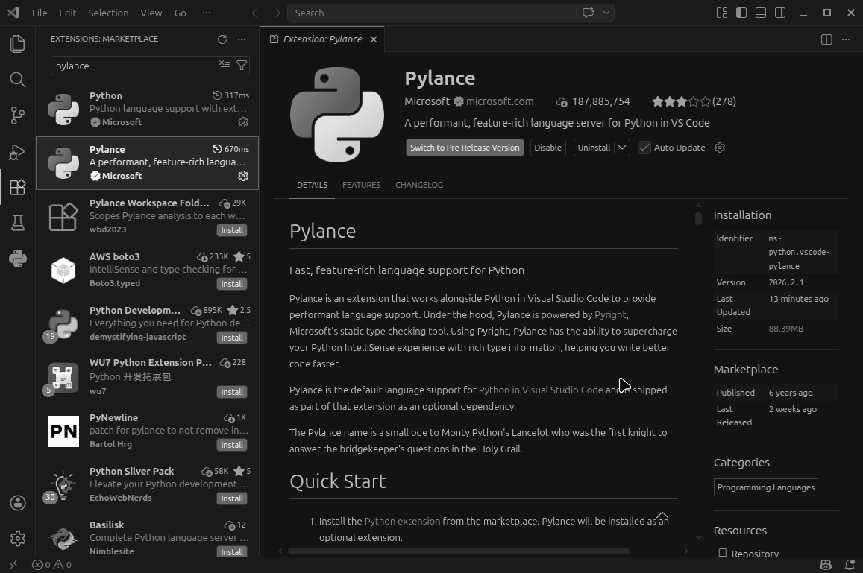Open the Source Control view
The width and height of the screenshot is (863, 573).
(x=18, y=115)
